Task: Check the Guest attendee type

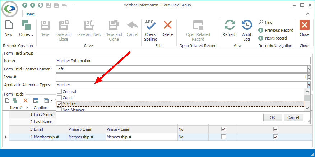Action: click(x=60, y=97)
